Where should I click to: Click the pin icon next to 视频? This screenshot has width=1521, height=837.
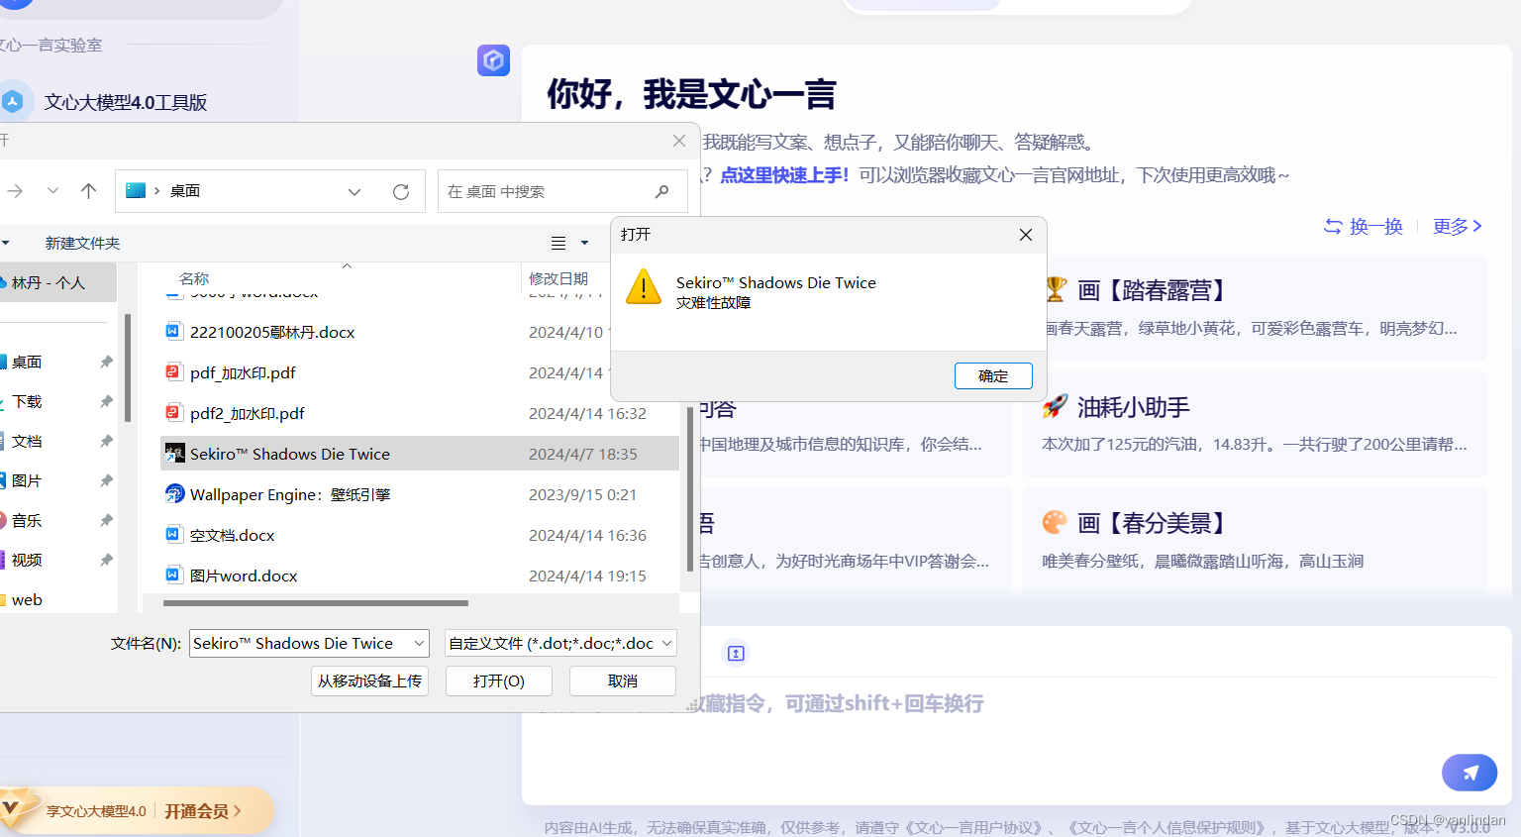coord(106,560)
